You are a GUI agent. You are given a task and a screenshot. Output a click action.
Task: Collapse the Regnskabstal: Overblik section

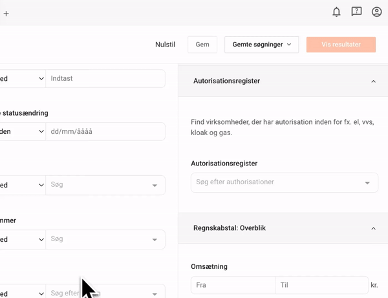[x=373, y=228]
